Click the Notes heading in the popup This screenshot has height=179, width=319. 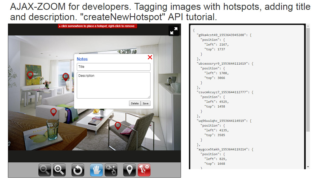click(x=82, y=59)
